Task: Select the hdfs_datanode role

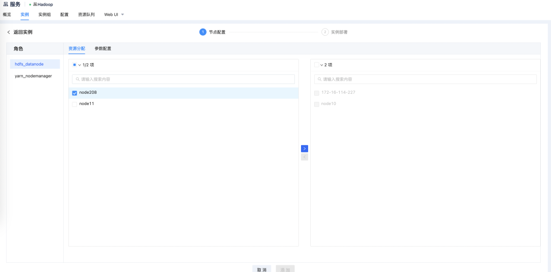Action: click(x=35, y=64)
